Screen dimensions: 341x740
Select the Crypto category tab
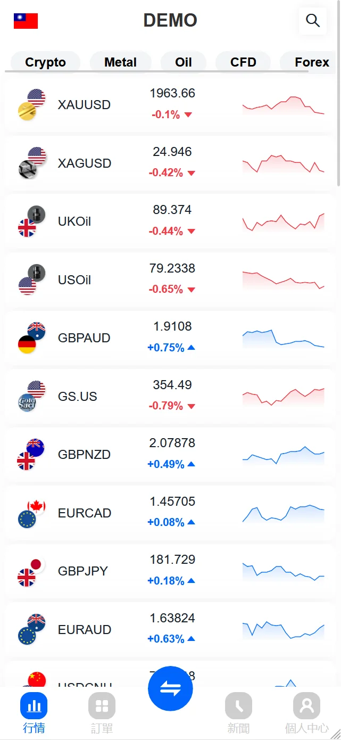pyautogui.click(x=45, y=62)
